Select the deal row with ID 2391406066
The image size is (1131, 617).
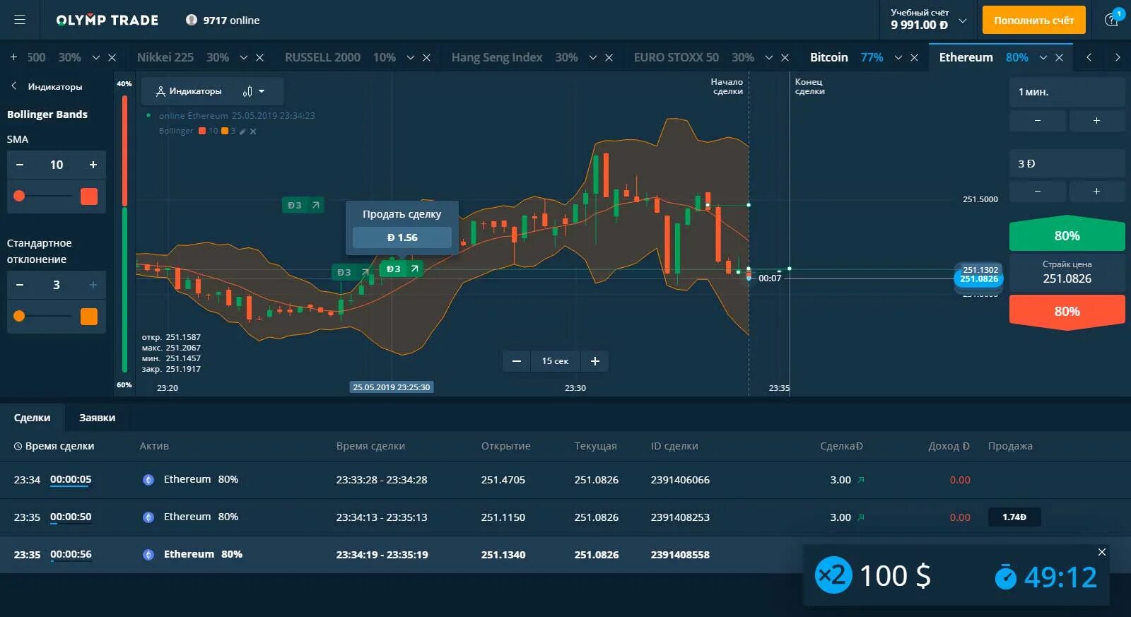(565, 480)
